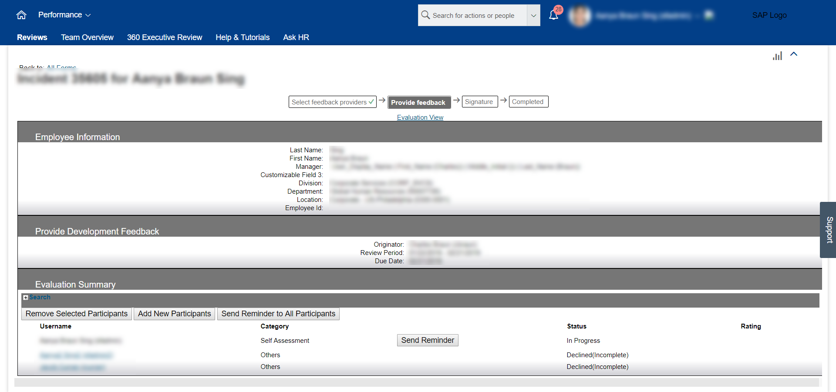This screenshot has height=392, width=836.
Task: Click the Completed route step
Action: point(528,102)
